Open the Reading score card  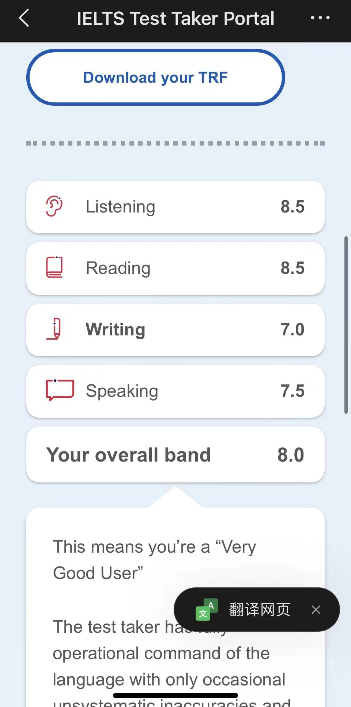point(175,268)
